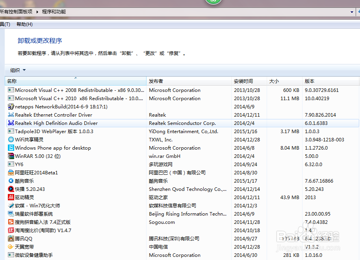Image resolution: width=360 pixels, height=260 pixels.
Task: Click the 腾讯QQ icon
Action: (11, 238)
